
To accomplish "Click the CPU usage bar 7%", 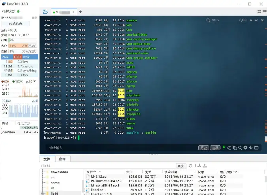I will tap(23, 40).
